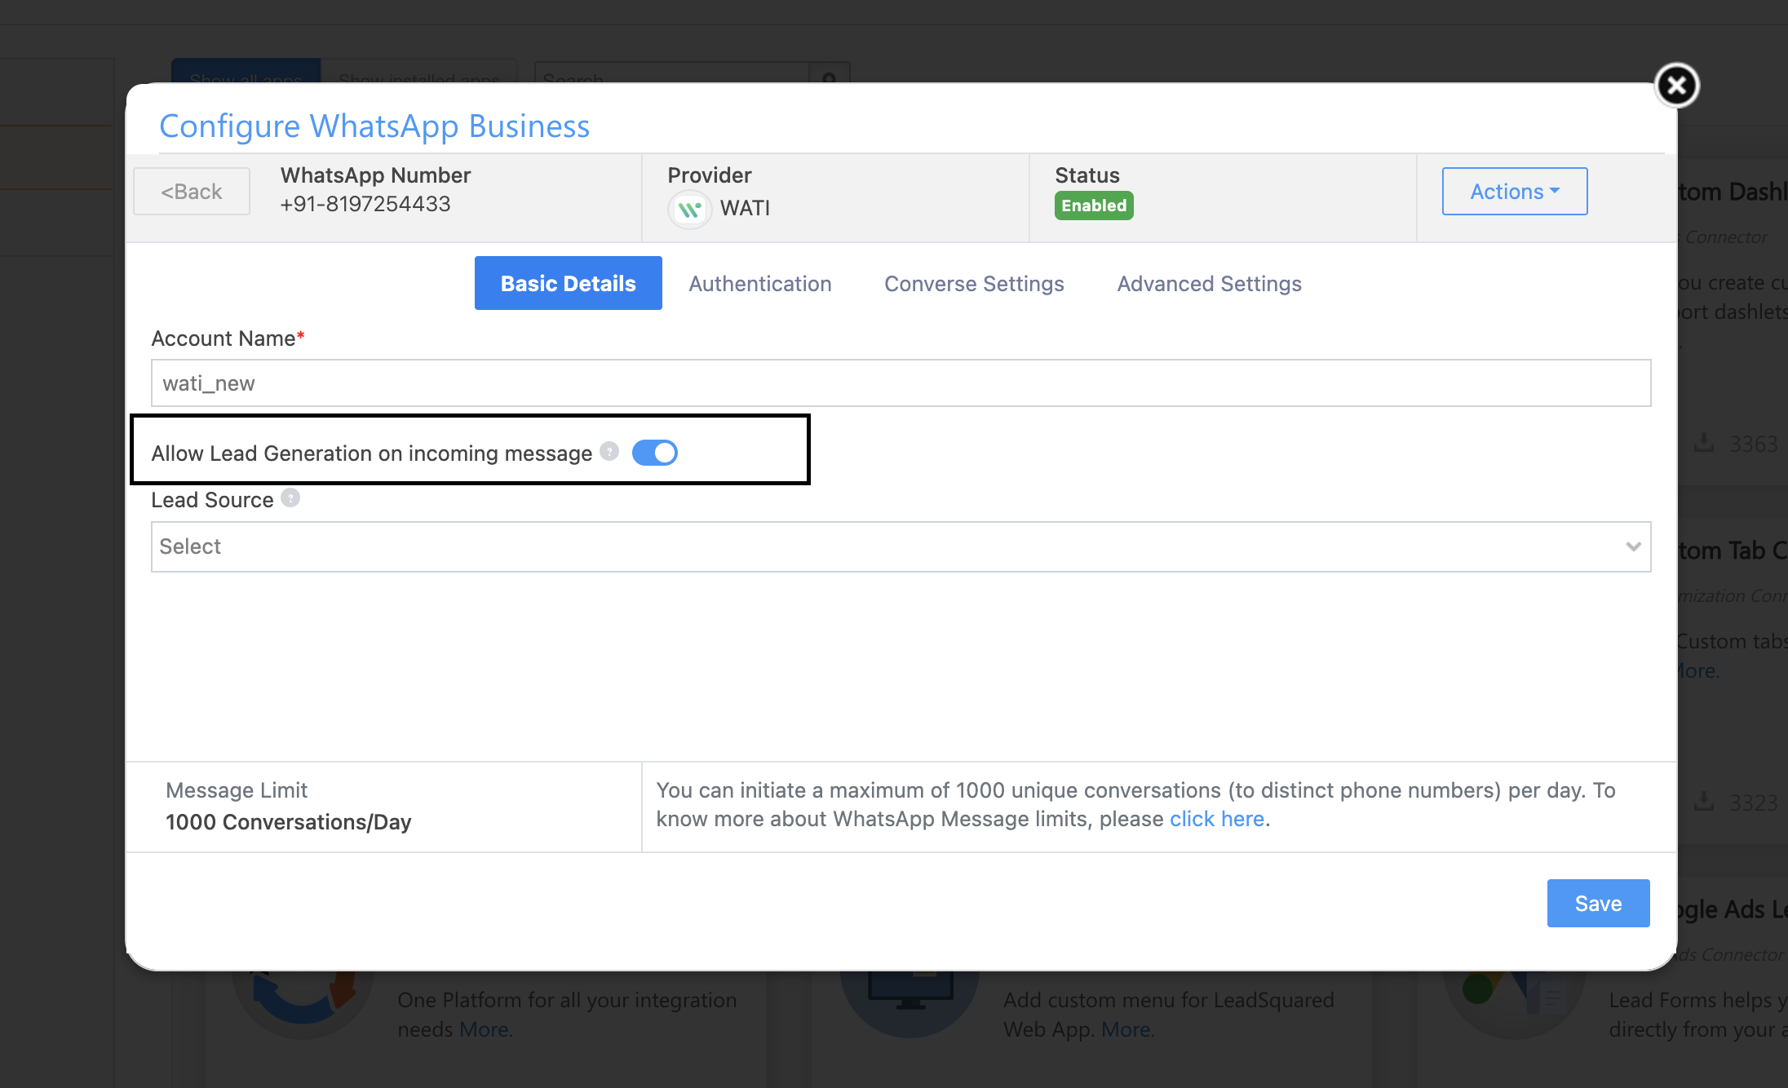
Task: Switch to the Authentication tab
Action: 759,284
